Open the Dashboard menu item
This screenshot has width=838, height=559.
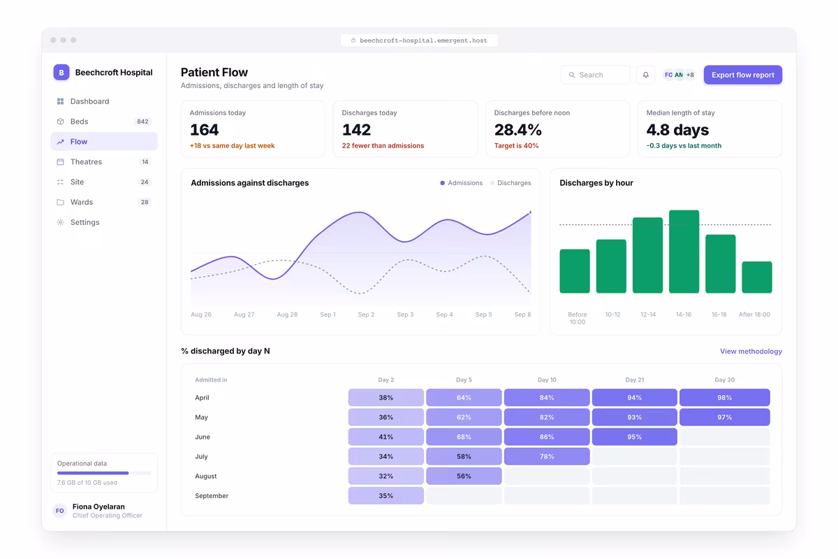coord(104,101)
